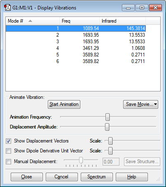Sort list by Mode # column arrow
This screenshot has width=166, height=187.
(30, 21)
